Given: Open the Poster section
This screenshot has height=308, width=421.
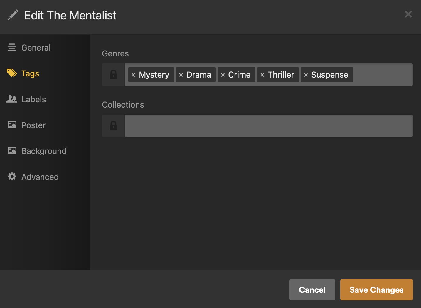Looking at the screenshot, I should tap(33, 125).
